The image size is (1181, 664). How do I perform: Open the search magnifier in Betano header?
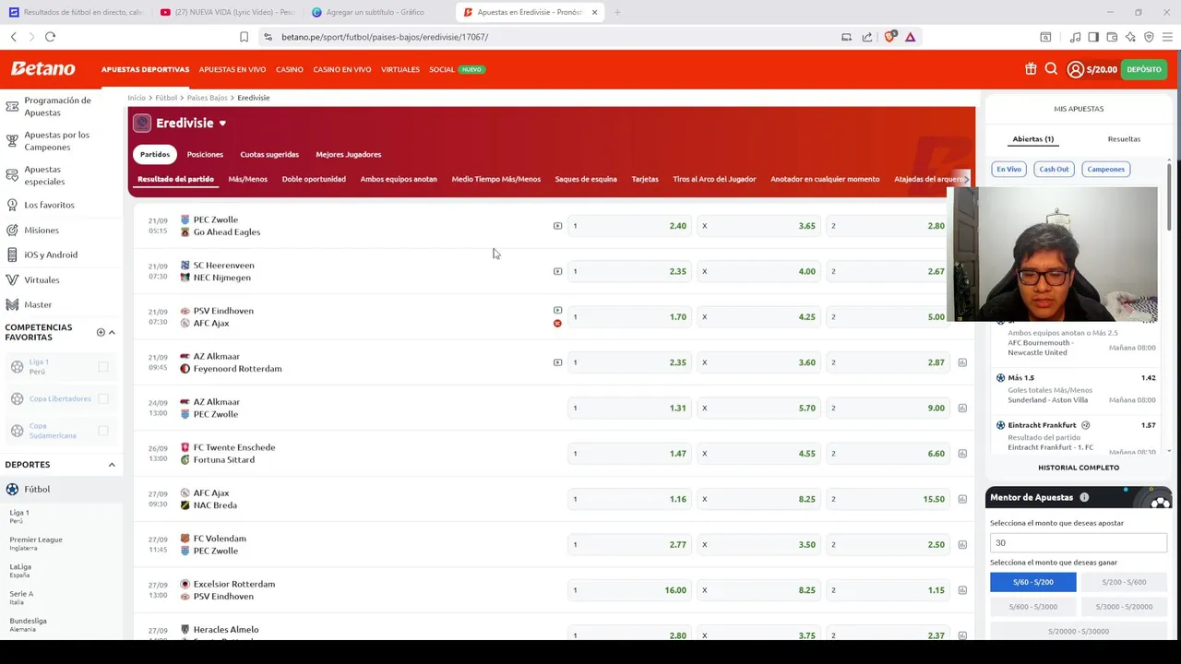click(x=1051, y=69)
